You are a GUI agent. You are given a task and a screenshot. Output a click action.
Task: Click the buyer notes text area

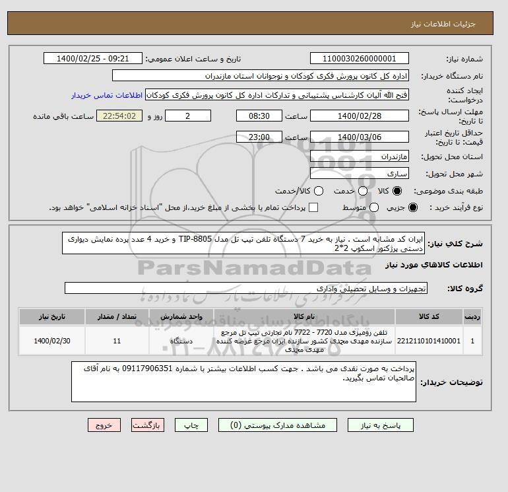pyautogui.click(x=243, y=382)
